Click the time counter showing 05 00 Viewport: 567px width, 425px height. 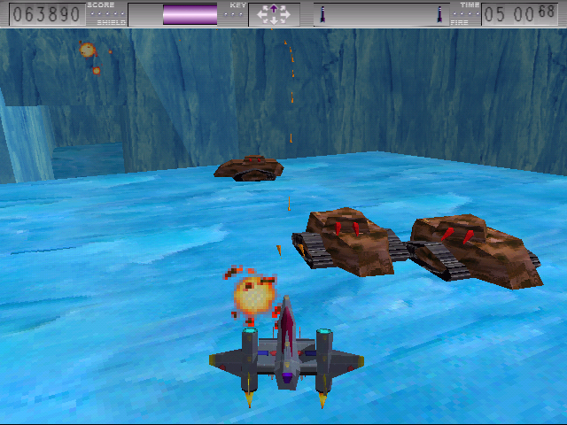pyautogui.click(x=519, y=14)
